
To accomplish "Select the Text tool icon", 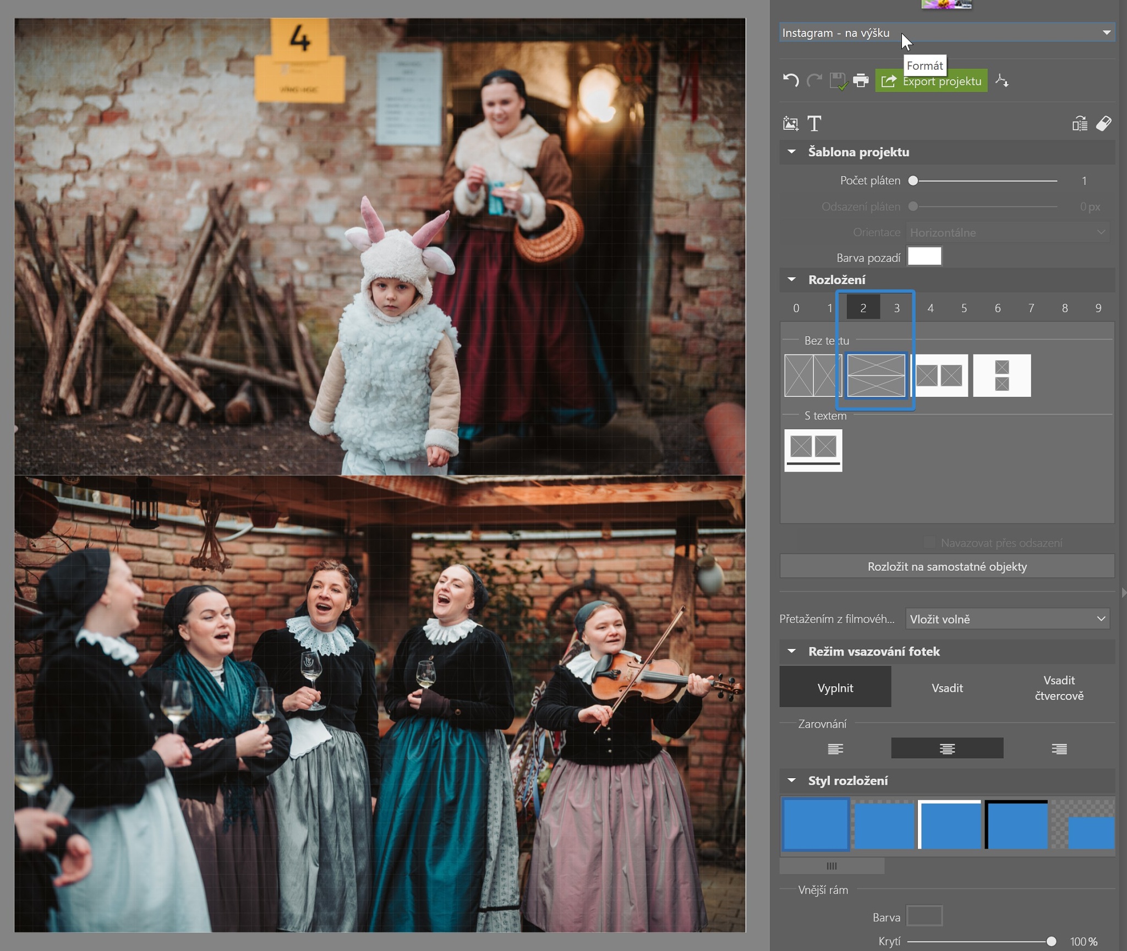I will point(814,124).
